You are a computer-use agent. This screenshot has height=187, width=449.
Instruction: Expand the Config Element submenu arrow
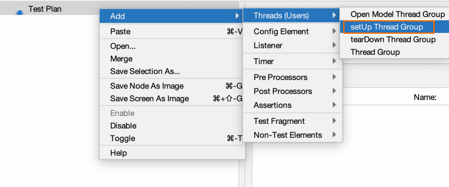click(334, 32)
